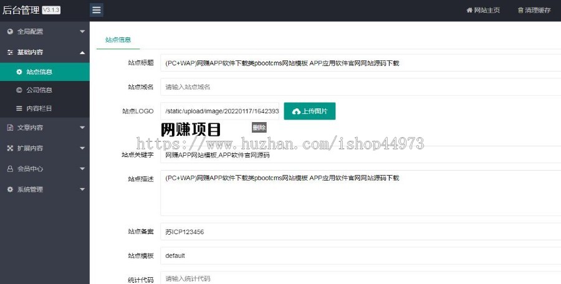561x284 pixels.
Task: Switch to the 站点信息 tab
Action: [x=118, y=40]
